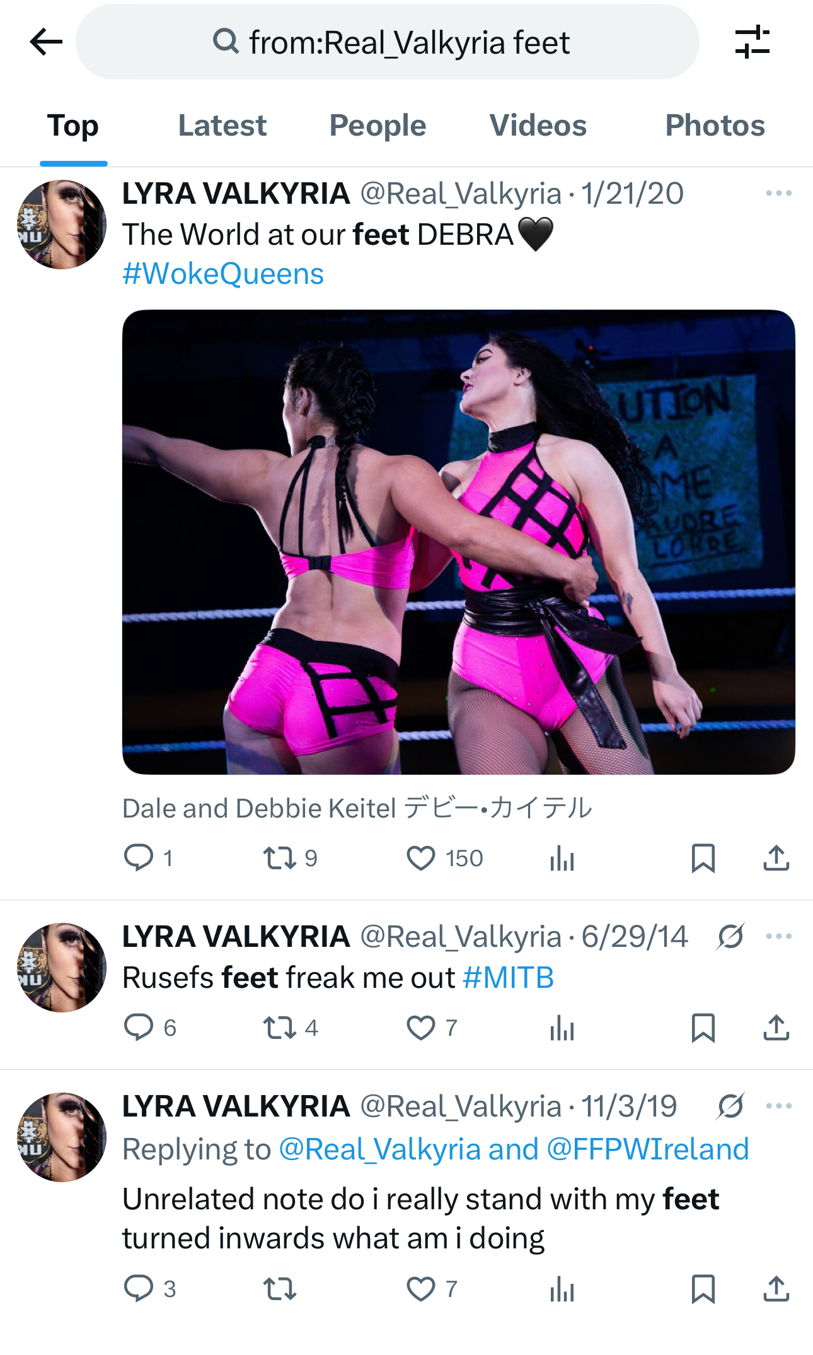Bookmark the WokeQueens tweet
The width and height of the screenshot is (813, 1355).
[703, 858]
